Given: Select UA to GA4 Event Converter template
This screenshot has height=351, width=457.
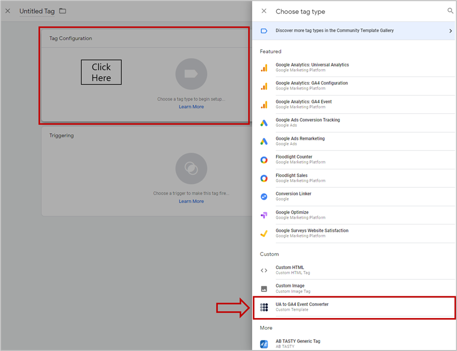Looking at the screenshot, I should (353, 307).
